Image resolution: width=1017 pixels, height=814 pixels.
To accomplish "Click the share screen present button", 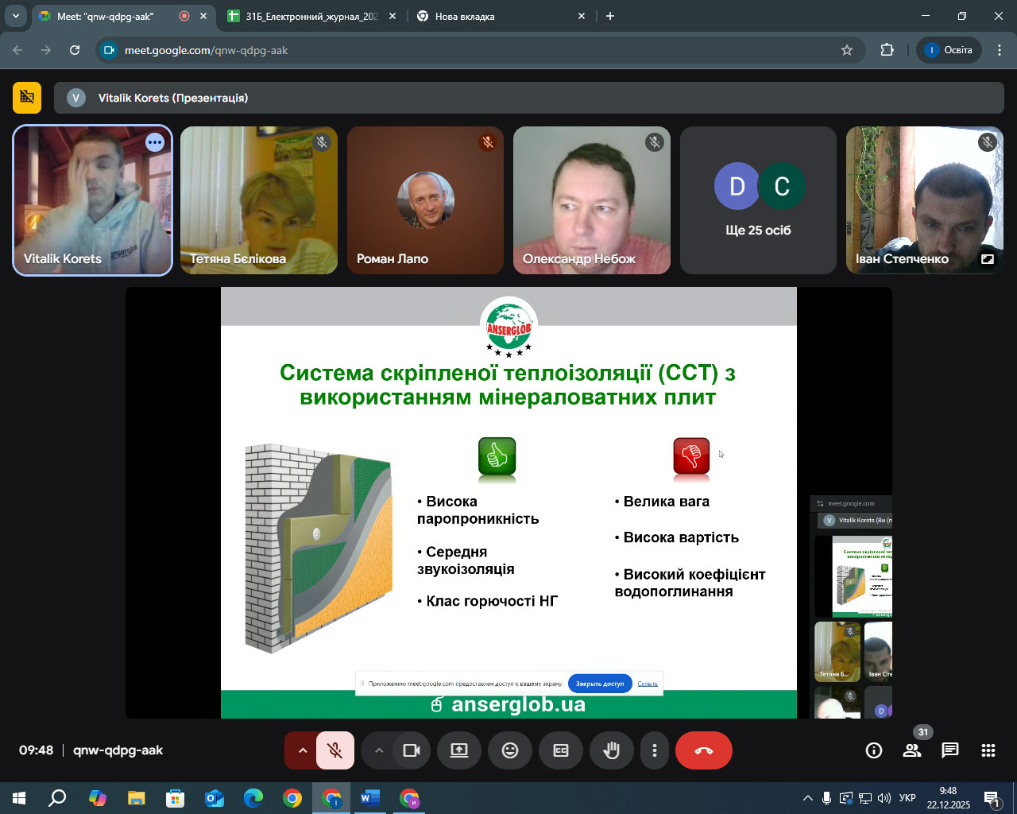I will coord(459,750).
